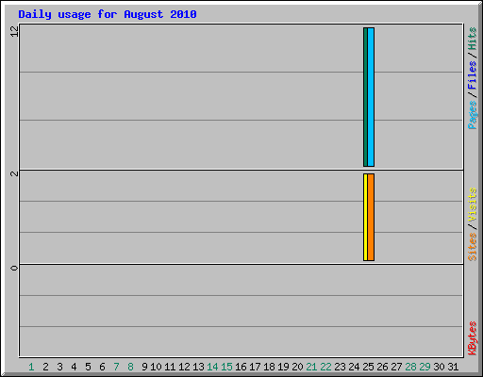The width and height of the screenshot is (483, 377).
Task: Click day 4 on the x-axis
Action: pyautogui.click(x=74, y=367)
